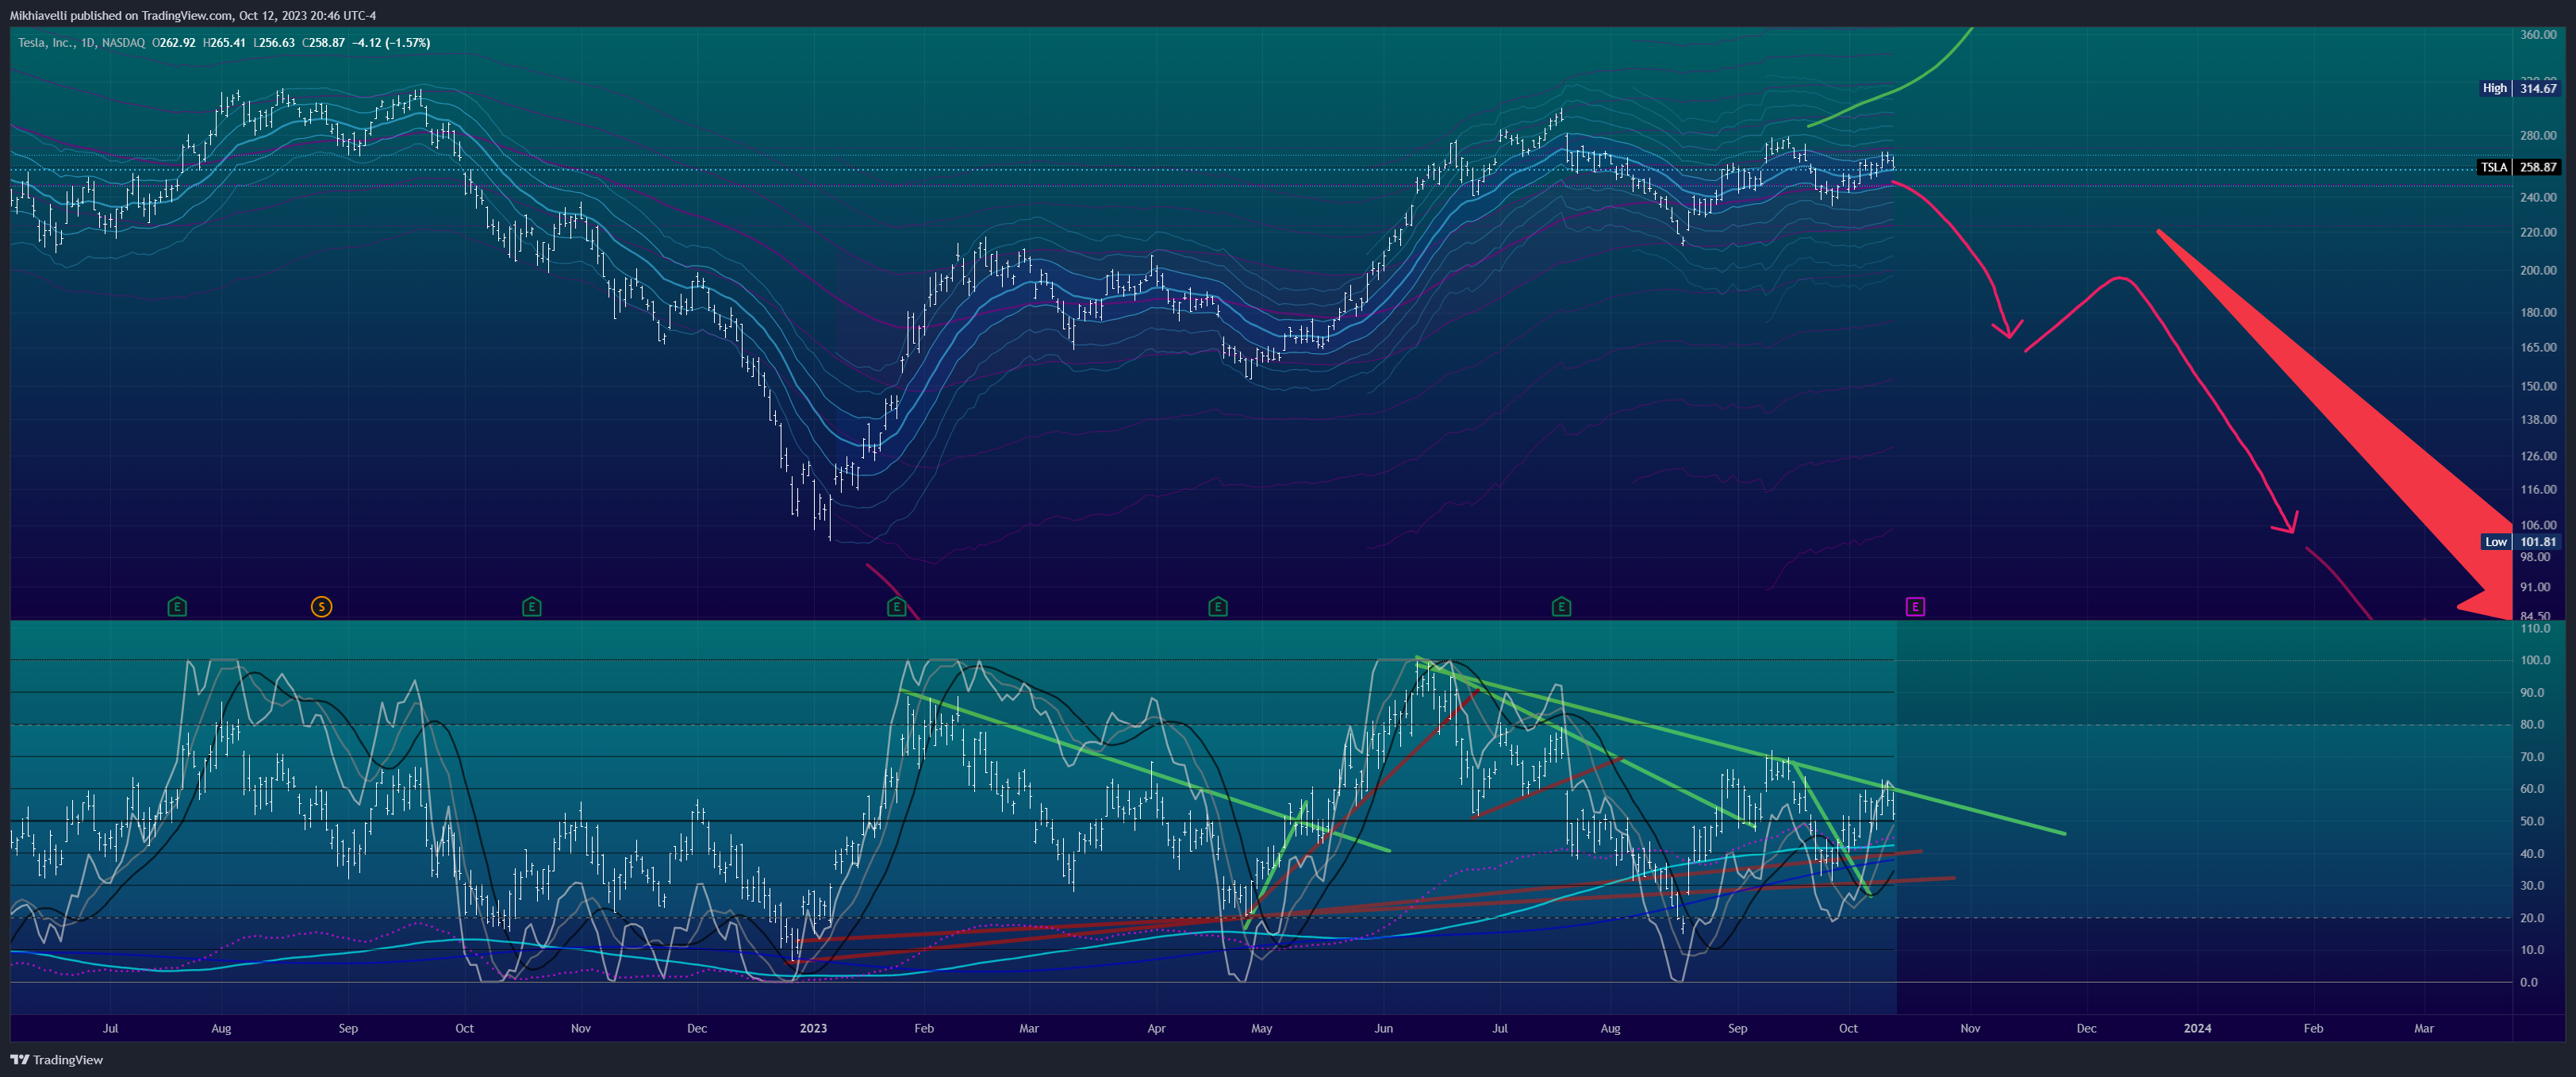Open the July 2023 earnings marker

pos(1561,606)
